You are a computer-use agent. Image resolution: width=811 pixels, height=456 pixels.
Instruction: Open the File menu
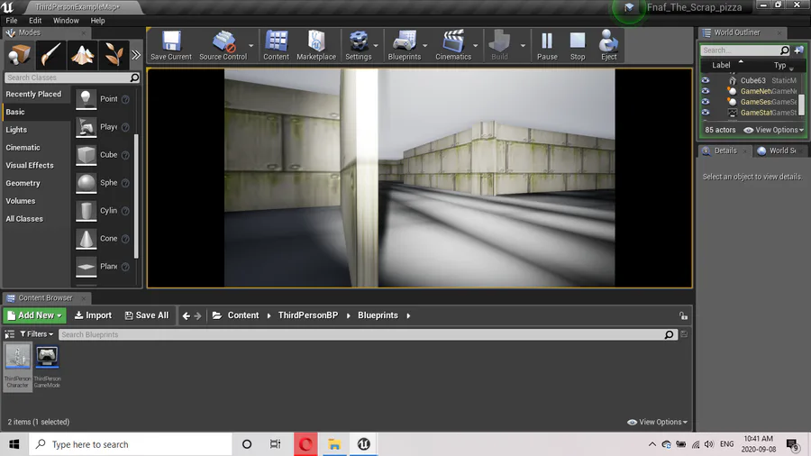tap(12, 21)
